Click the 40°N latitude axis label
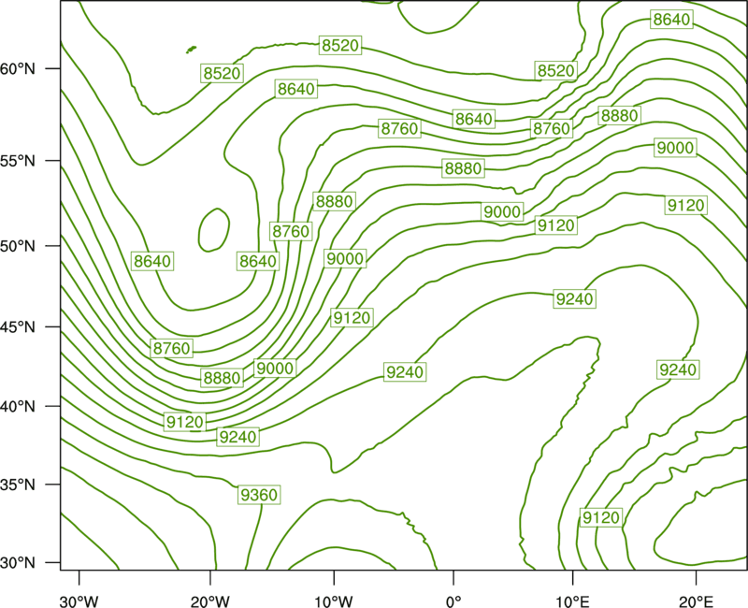The width and height of the screenshot is (748, 608). [18, 406]
